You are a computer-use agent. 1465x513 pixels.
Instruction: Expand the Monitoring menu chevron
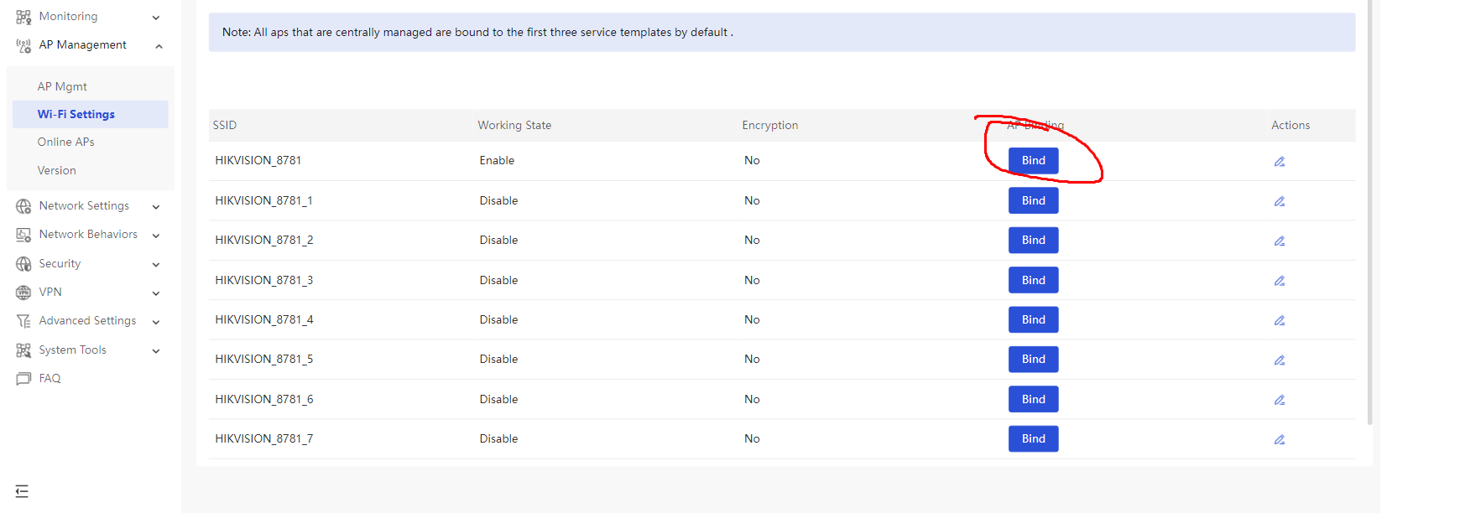(x=156, y=18)
